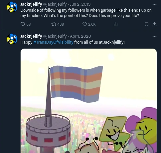
Task: Click the @jacknjellify handle on second tweet
Action: point(55,36)
